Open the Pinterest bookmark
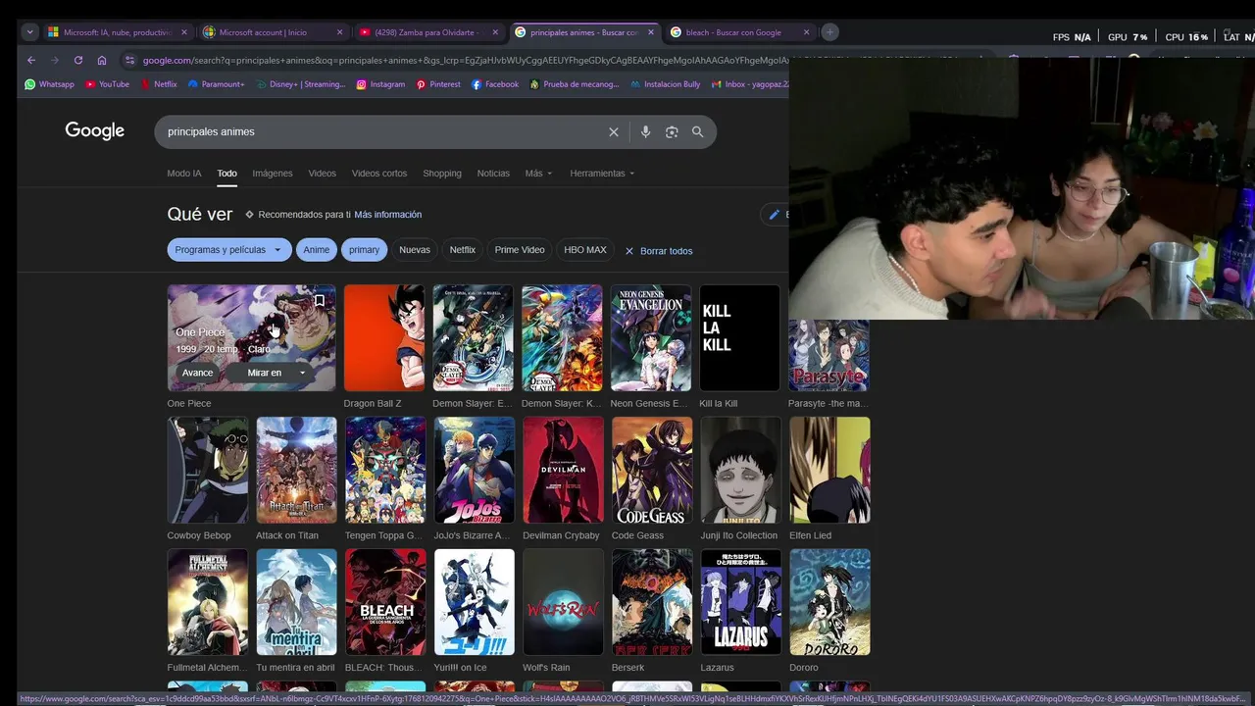 click(x=438, y=84)
